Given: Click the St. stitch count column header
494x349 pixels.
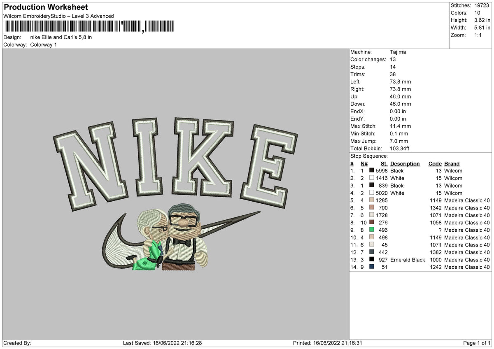Looking at the screenshot, I should 384,164.
